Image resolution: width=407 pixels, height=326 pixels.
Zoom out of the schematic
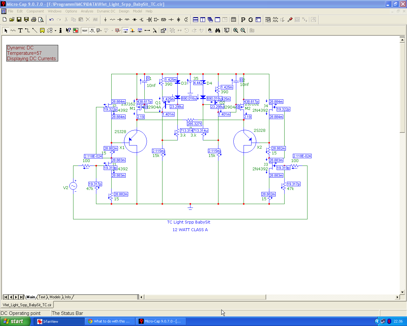pos(243,31)
